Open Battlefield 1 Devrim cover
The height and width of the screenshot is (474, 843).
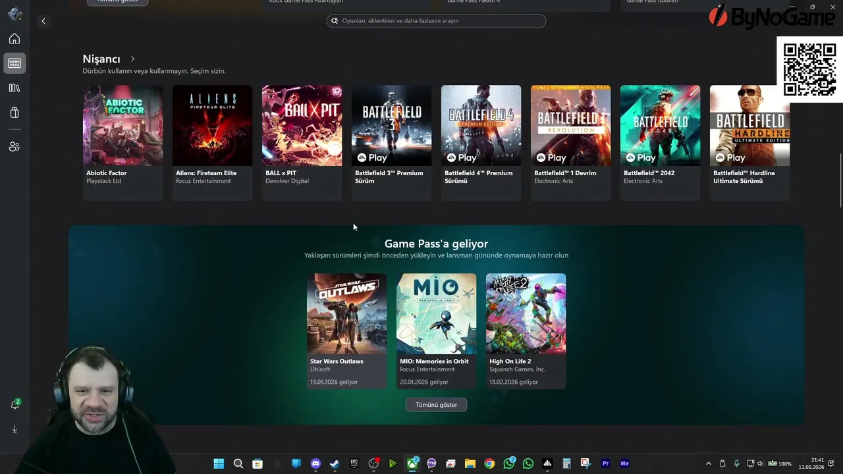pos(571,125)
